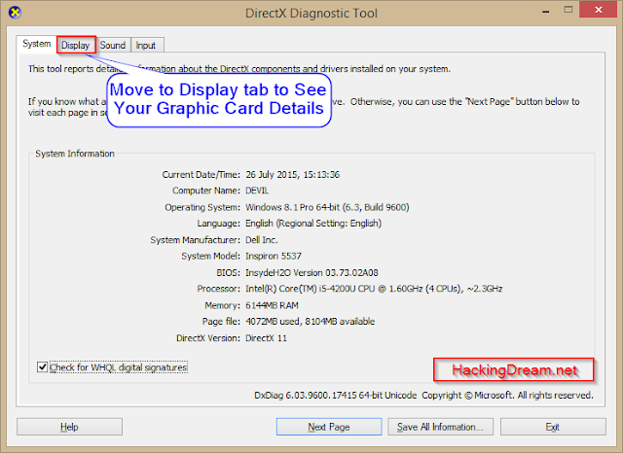Click the Intel Core i5-4200U processor value
623x453 pixels.
point(374,289)
